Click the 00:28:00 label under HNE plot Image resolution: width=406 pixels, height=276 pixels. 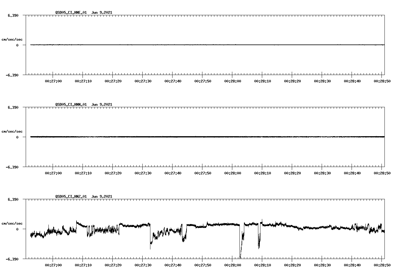[233, 81]
